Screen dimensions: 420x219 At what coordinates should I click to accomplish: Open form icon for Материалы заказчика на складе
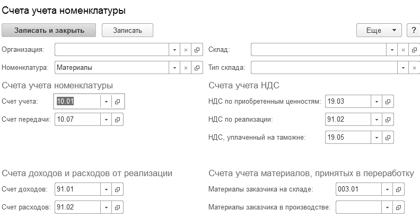pos(398,189)
